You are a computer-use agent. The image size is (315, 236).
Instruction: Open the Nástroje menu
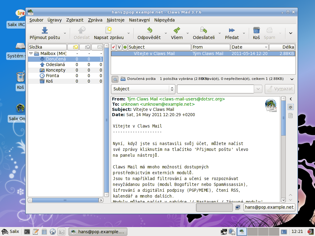116,20
